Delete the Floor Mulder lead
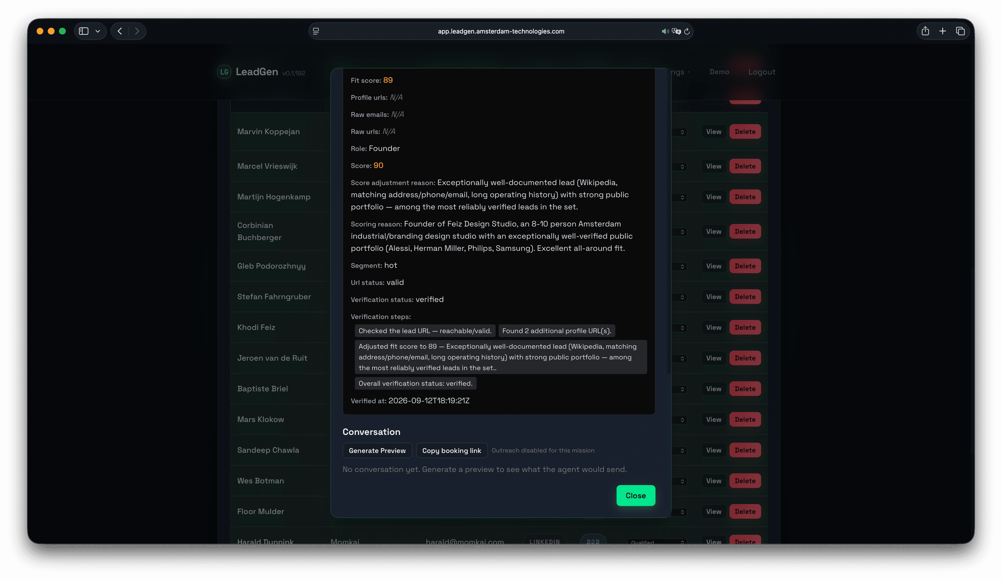This screenshot has height=580, width=1002. click(x=745, y=511)
